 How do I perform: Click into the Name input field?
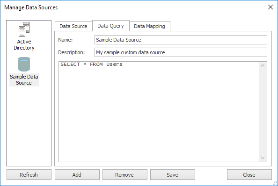click(181, 40)
